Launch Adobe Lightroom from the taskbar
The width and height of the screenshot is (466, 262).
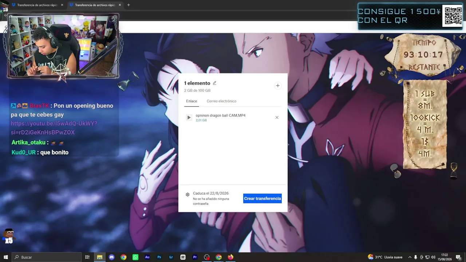(x=171, y=257)
